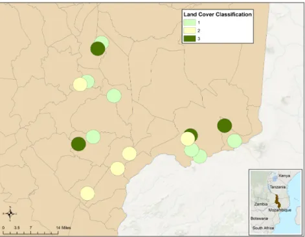Click the blue lake near Kenya in the inset map
The height and width of the screenshot is (237, 305).
[x=275, y=178]
